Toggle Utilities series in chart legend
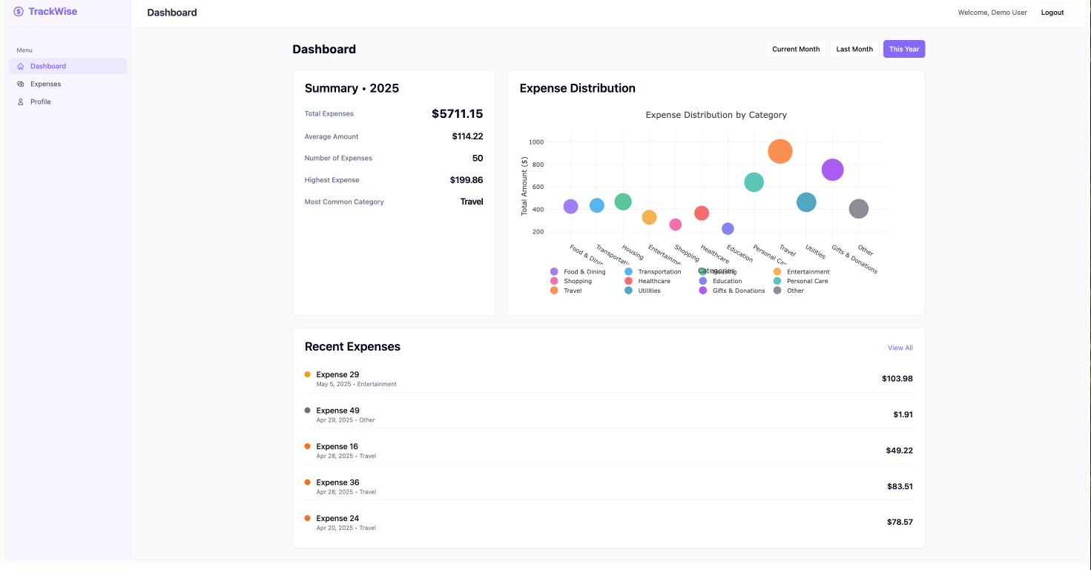 (649, 291)
